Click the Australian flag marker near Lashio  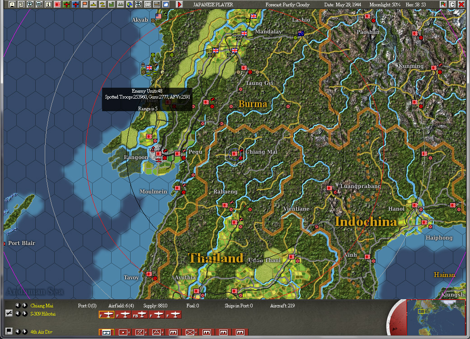301,33
